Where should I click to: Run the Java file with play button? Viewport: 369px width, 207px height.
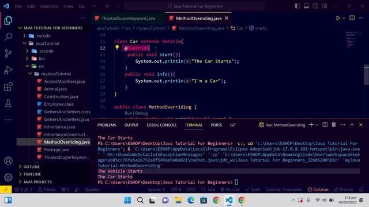[x=338, y=18]
